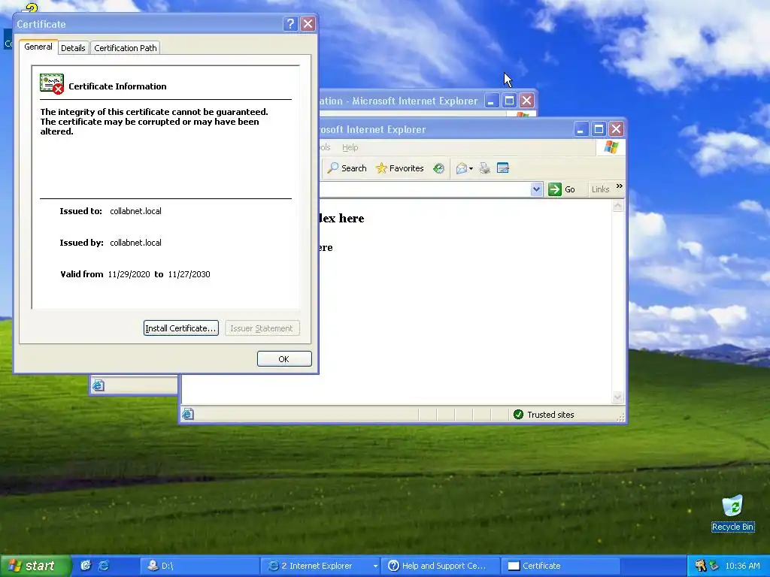This screenshot has height=577, width=770.
Task: Close the front Internet Explorer window
Action: pos(617,129)
